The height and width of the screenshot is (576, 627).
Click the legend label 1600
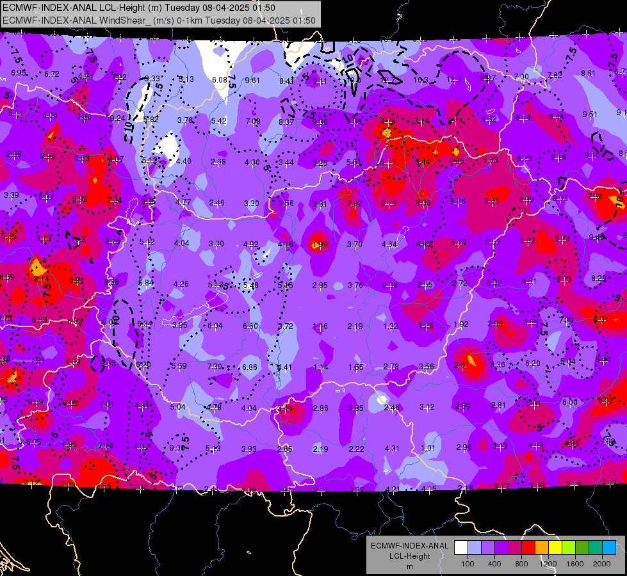574,564
